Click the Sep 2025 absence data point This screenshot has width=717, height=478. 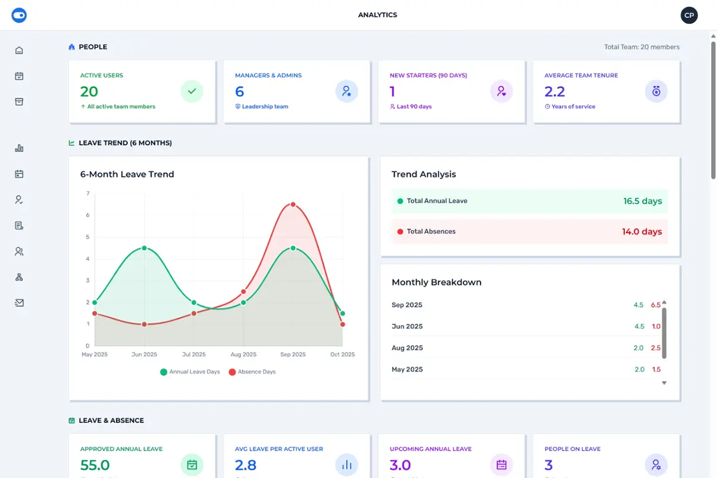pyautogui.click(x=293, y=204)
